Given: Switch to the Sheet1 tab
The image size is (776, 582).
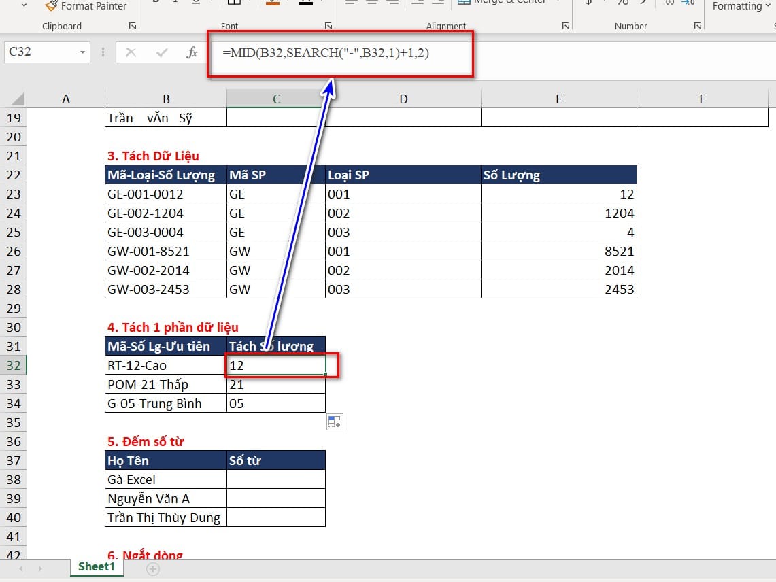Looking at the screenshot, I should 97,566.
